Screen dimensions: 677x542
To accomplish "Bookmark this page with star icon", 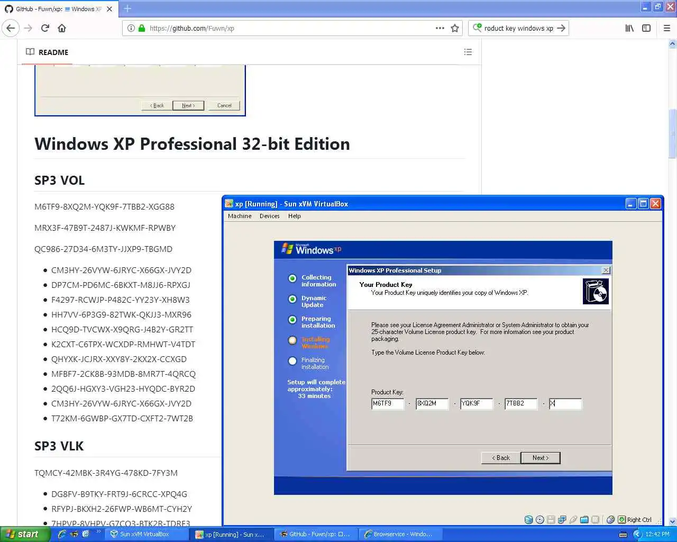I will point(455,28).
